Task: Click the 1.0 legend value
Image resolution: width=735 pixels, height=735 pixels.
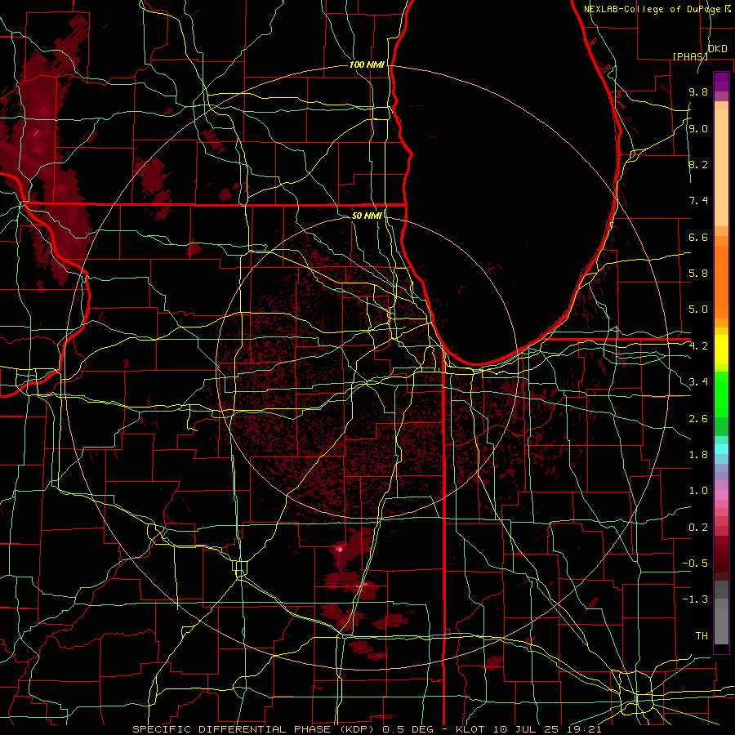Action: [698, 491]
